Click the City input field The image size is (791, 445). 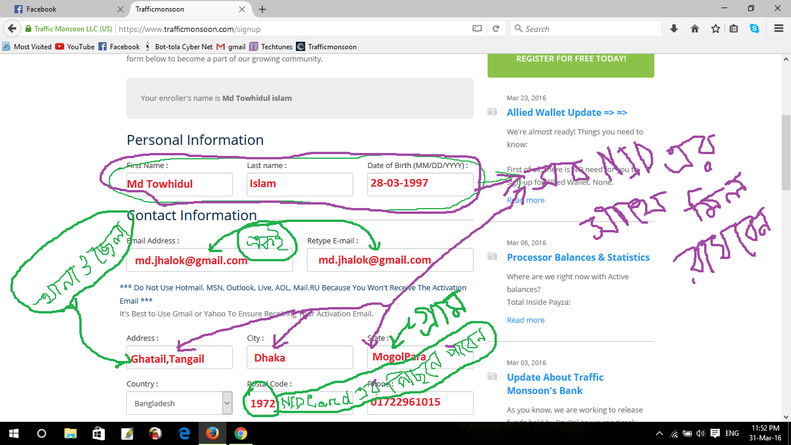tap(300, 357)
